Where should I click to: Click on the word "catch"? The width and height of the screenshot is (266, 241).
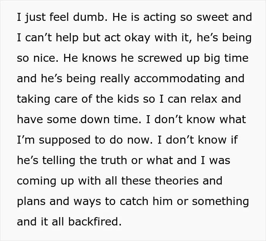(134, 201)
